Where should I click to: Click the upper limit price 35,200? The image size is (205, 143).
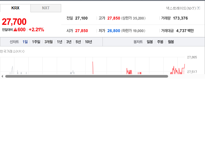tap(138, 18)
